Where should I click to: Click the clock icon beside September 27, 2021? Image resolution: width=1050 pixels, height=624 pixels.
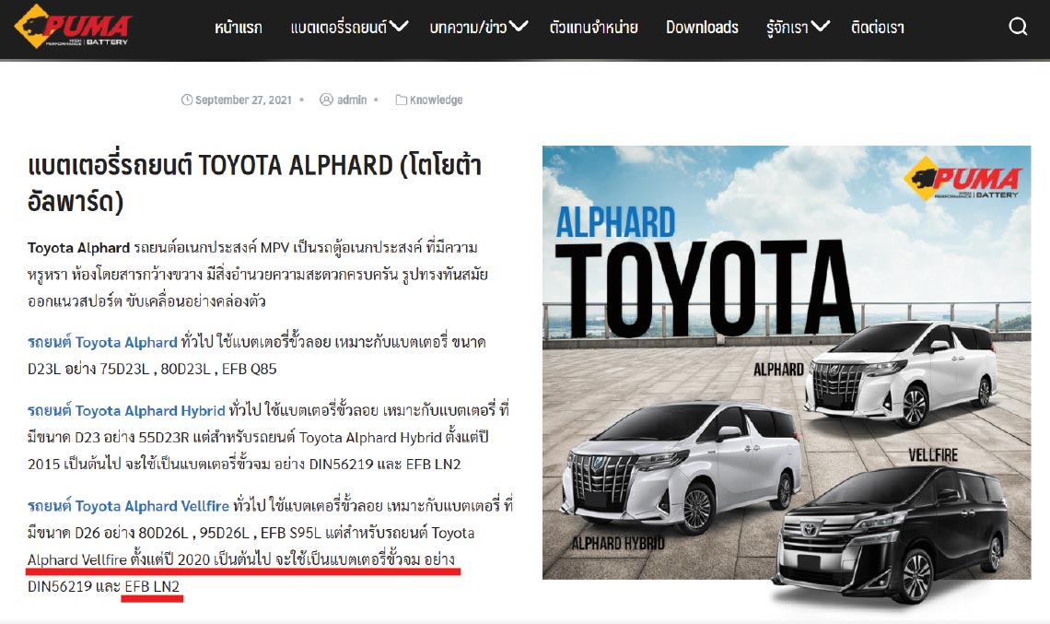187,100
